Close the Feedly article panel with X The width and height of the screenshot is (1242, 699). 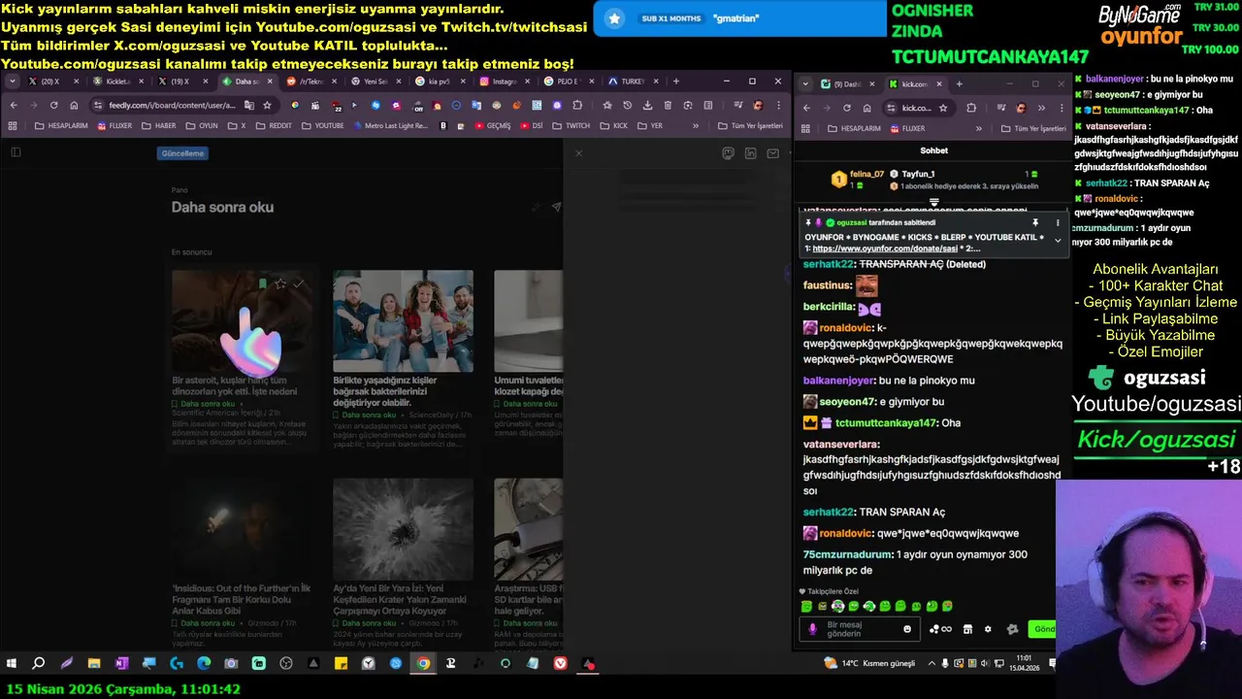578,152
